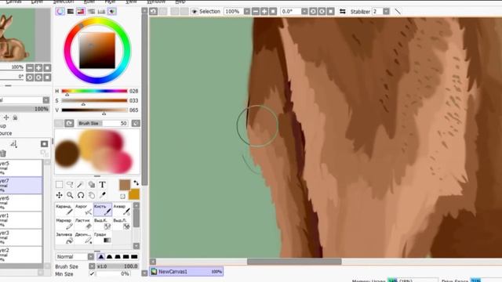Choose the sharpest brush edge shape
The image size is (502, 282).
tap(101, 257)
